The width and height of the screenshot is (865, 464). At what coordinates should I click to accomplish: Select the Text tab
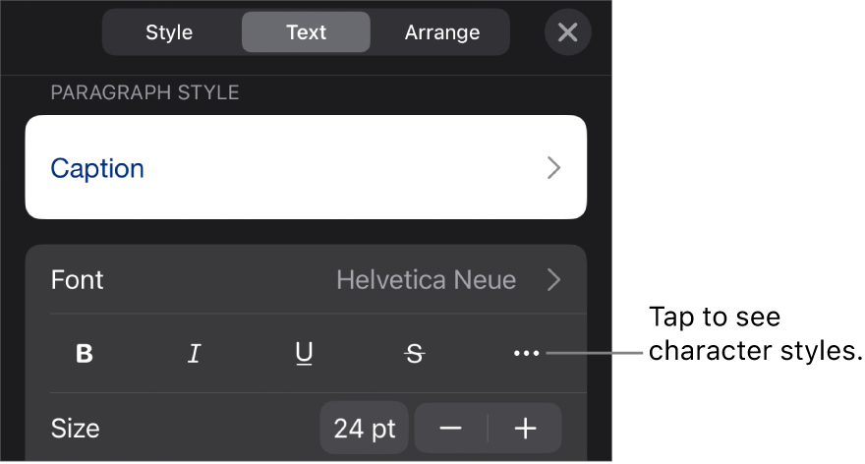tap(306, 32)
